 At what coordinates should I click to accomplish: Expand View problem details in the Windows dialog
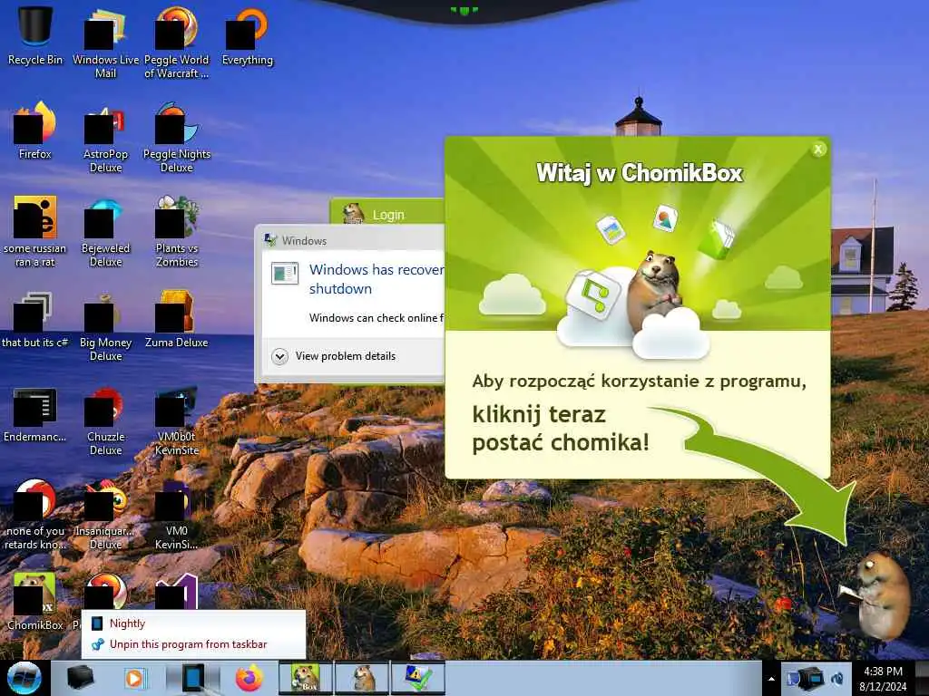(x=334, y=356)
